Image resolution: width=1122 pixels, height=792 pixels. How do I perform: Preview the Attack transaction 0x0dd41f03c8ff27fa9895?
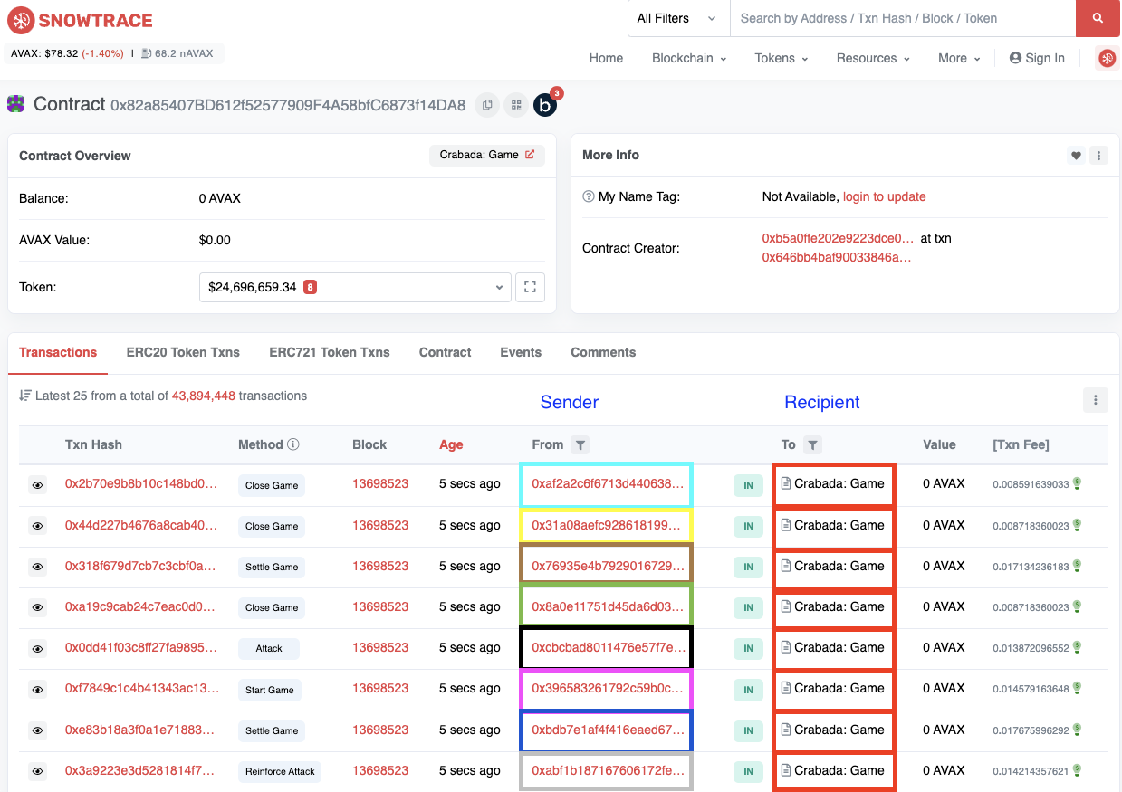click(37, 648)
